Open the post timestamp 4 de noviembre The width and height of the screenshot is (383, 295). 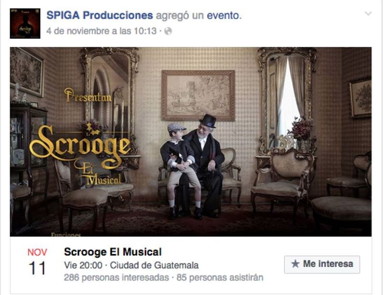point(101,31)
